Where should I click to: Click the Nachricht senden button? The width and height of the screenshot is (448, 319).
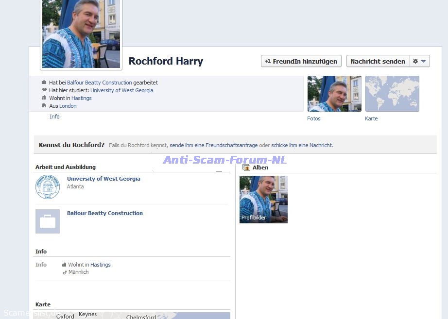378,61
